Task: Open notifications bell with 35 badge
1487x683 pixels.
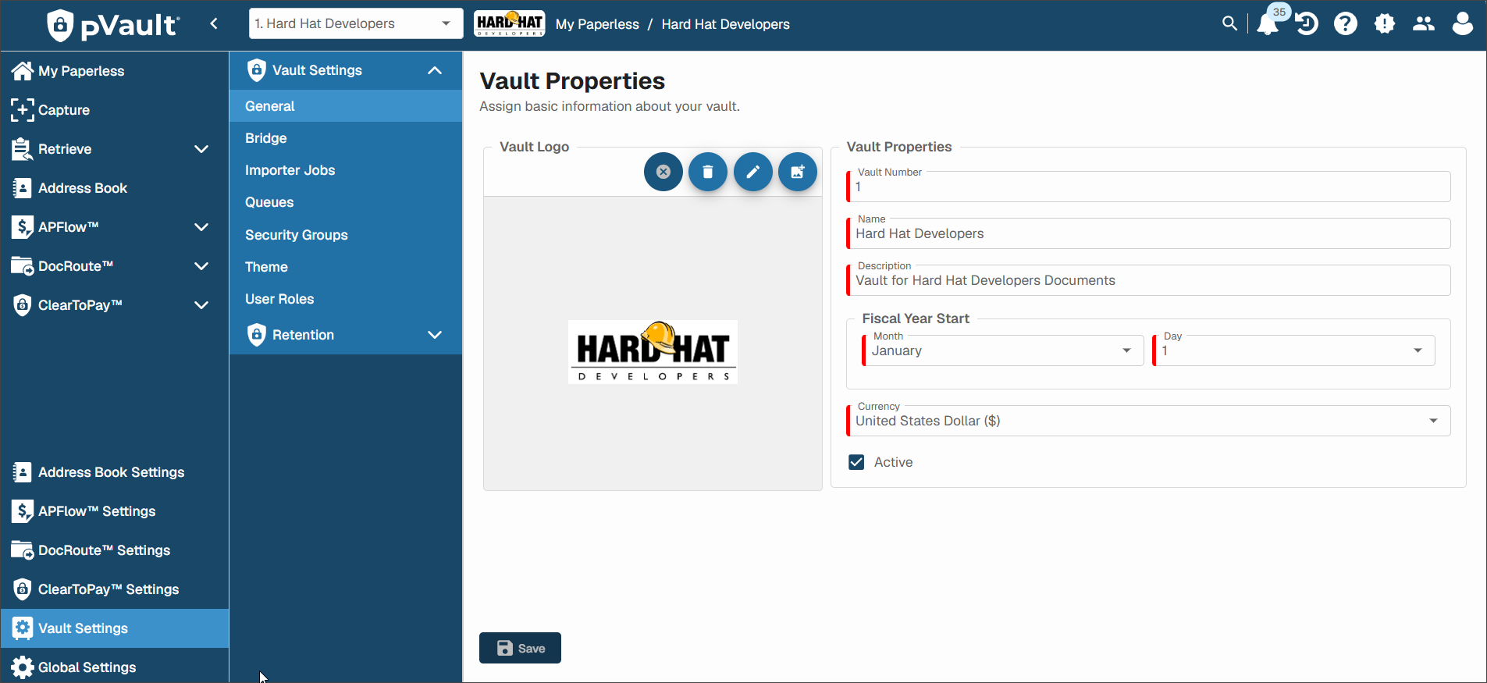Action: (x=1268, y=23)
